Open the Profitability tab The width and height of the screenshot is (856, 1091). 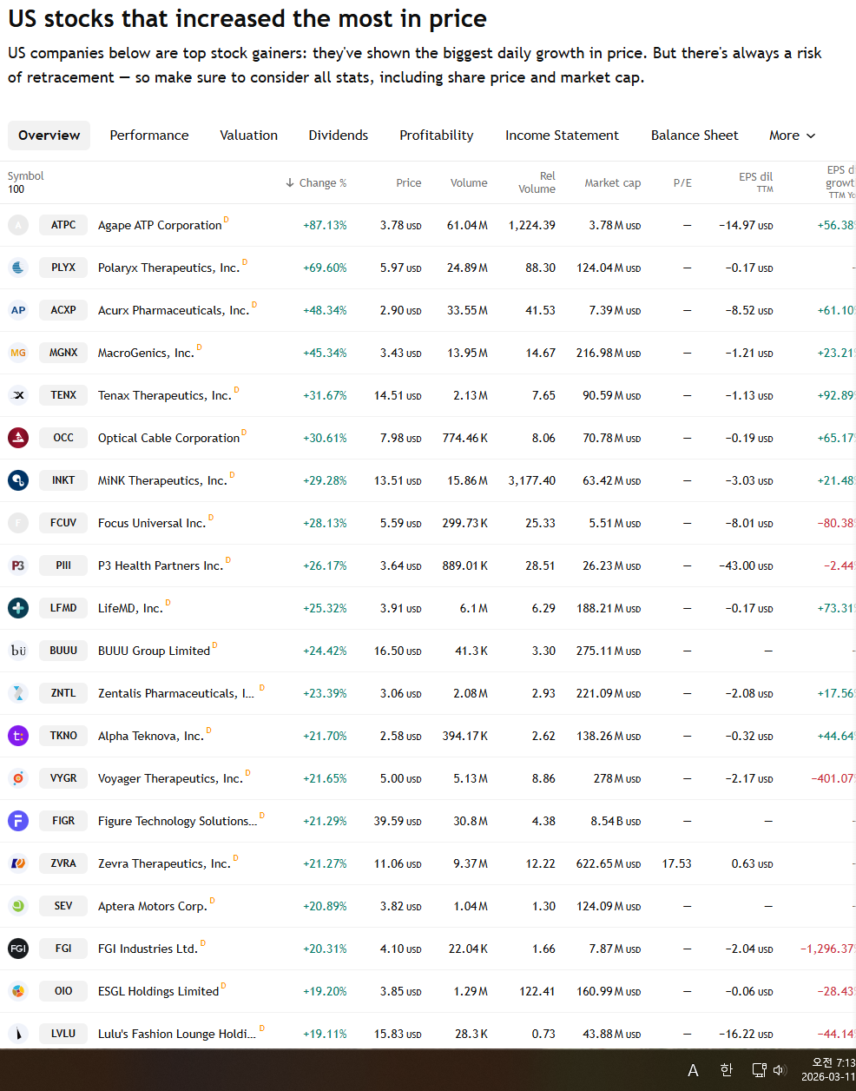click(x=437, y=136)
